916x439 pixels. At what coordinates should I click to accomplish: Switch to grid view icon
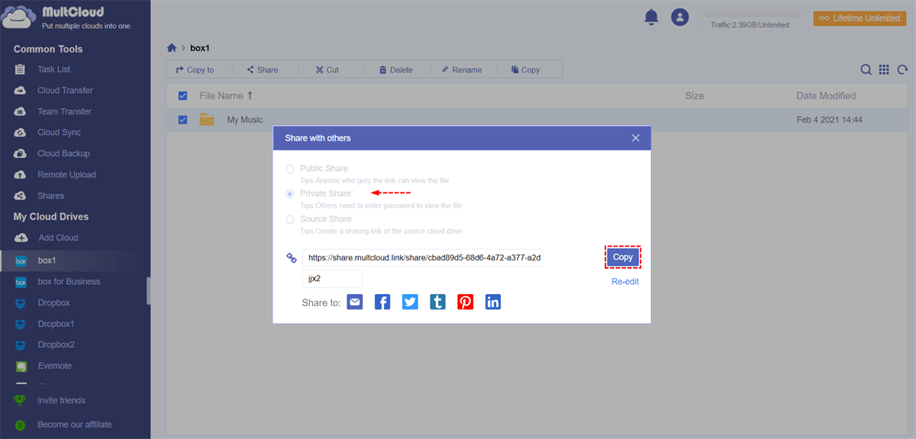(884, 69)
